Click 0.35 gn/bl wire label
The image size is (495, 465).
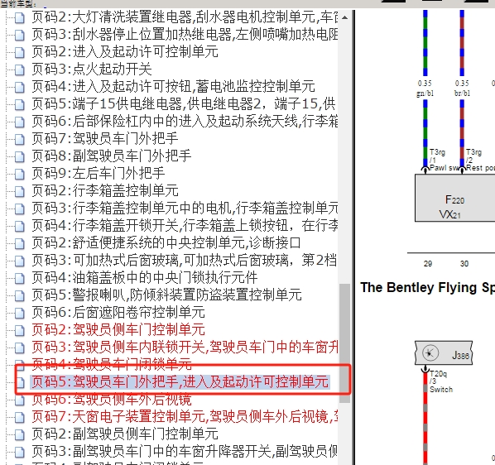(425, 88)
